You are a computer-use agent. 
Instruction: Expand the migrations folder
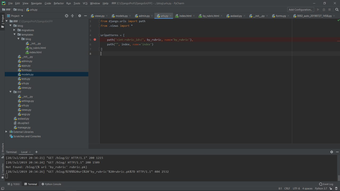click(14, 30)
